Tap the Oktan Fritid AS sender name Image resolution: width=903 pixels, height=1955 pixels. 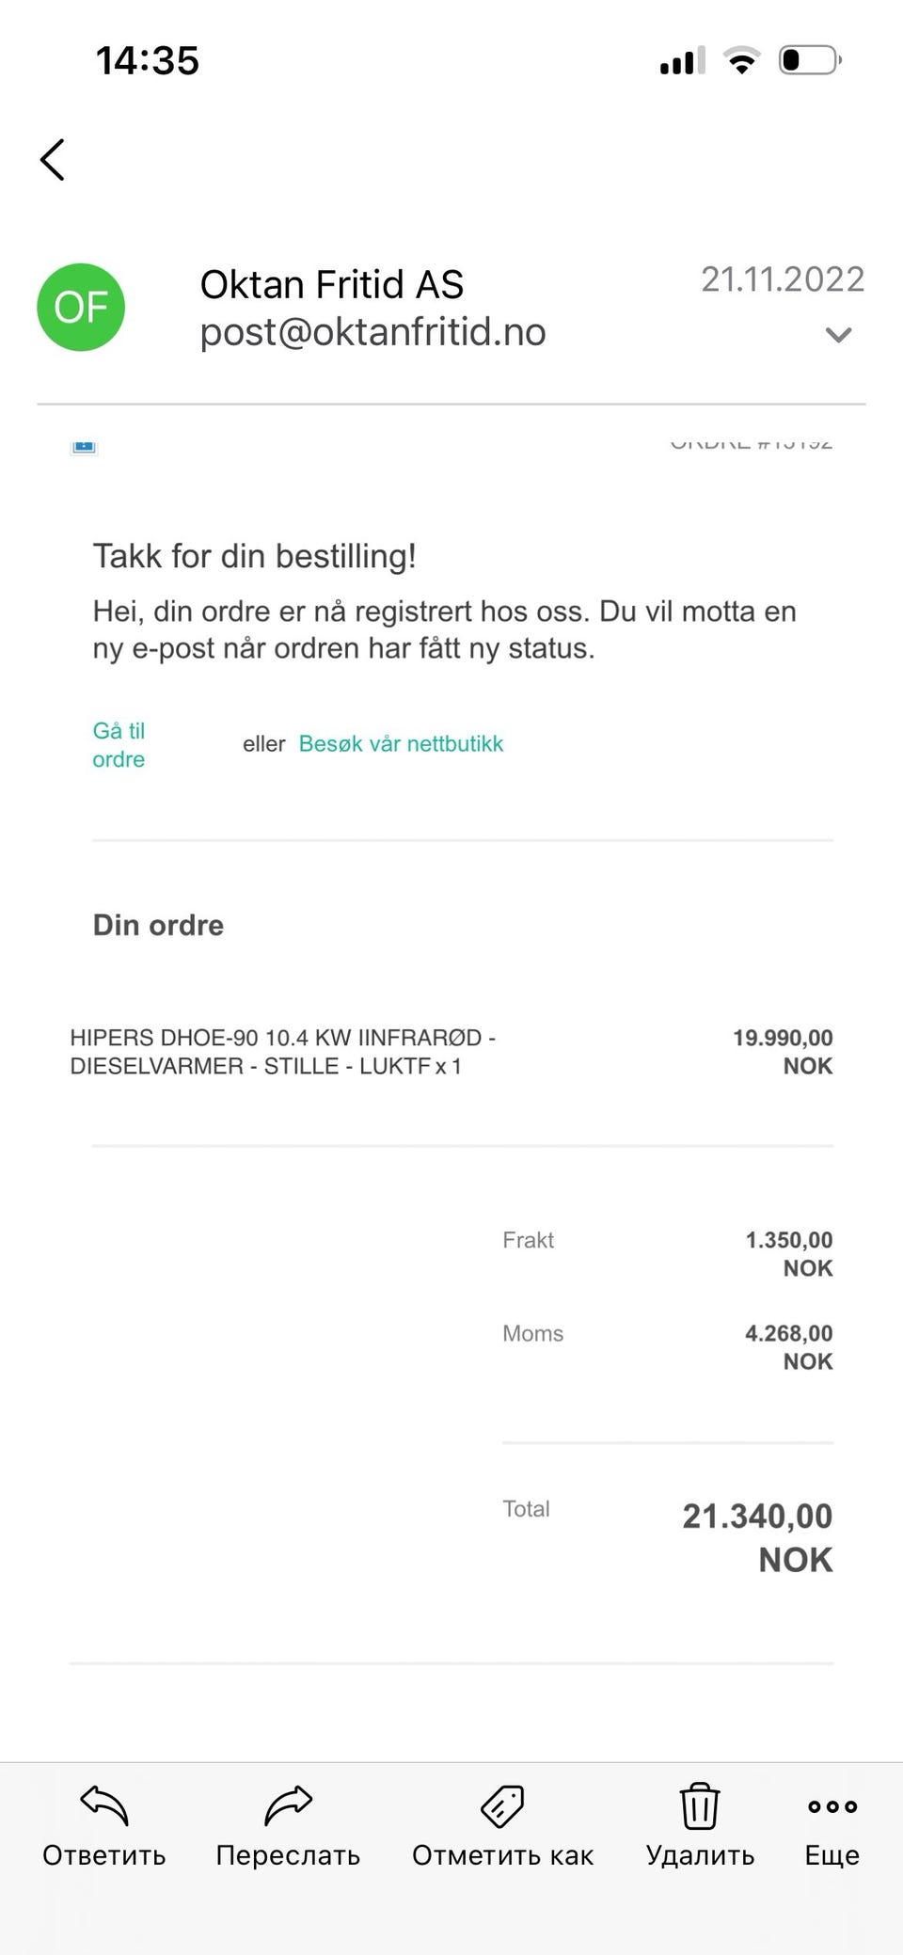pyautogui.click(x=331, y=284)
